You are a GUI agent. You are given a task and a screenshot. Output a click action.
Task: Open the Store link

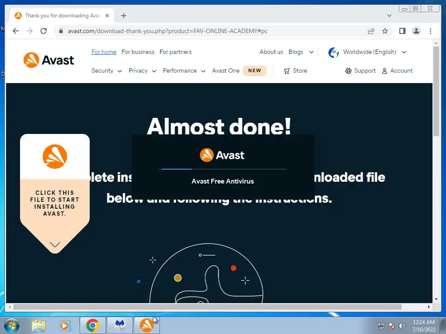(300, 71)
